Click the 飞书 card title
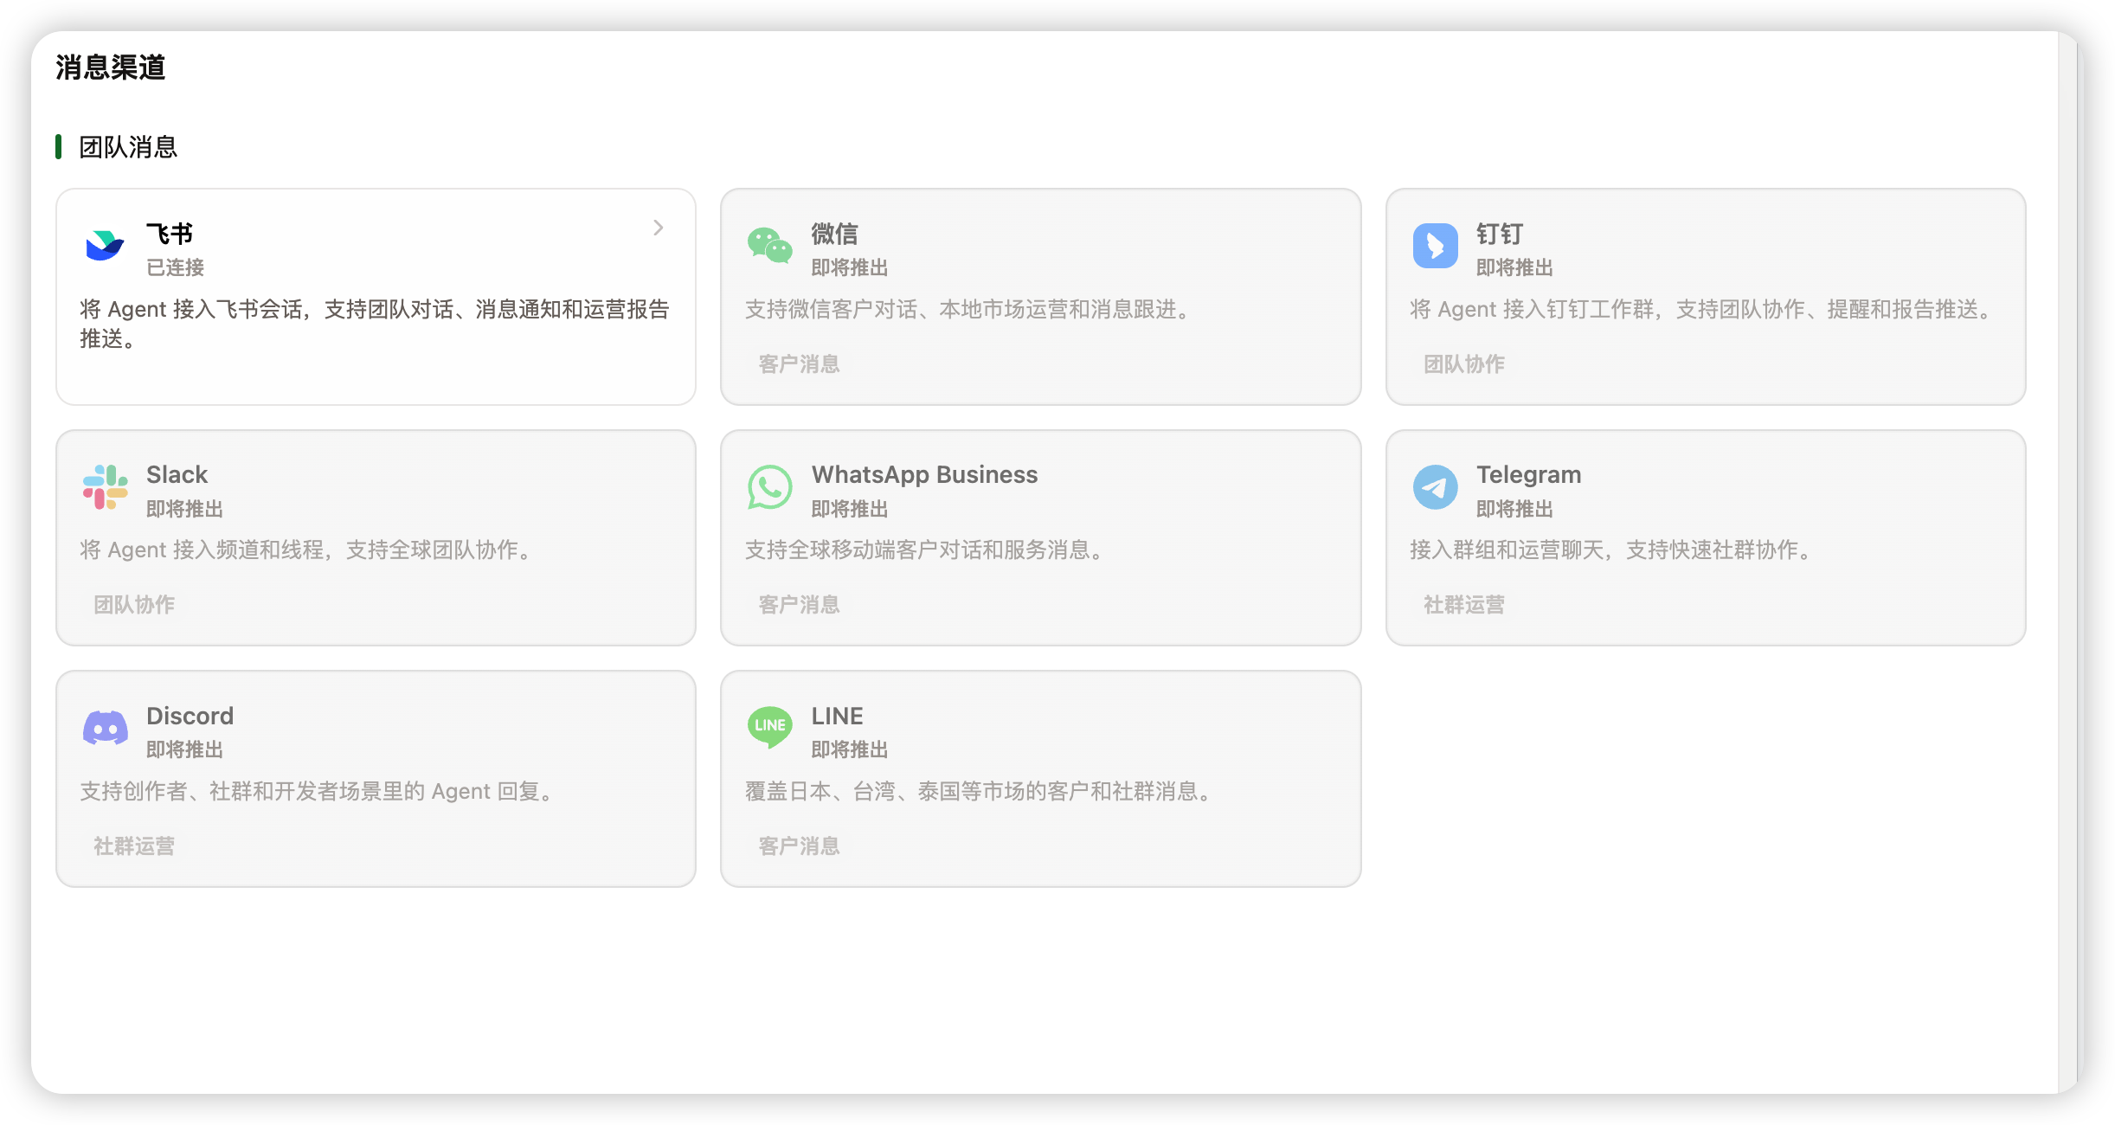2115x1125 pixels. click(x=170, y=234)
